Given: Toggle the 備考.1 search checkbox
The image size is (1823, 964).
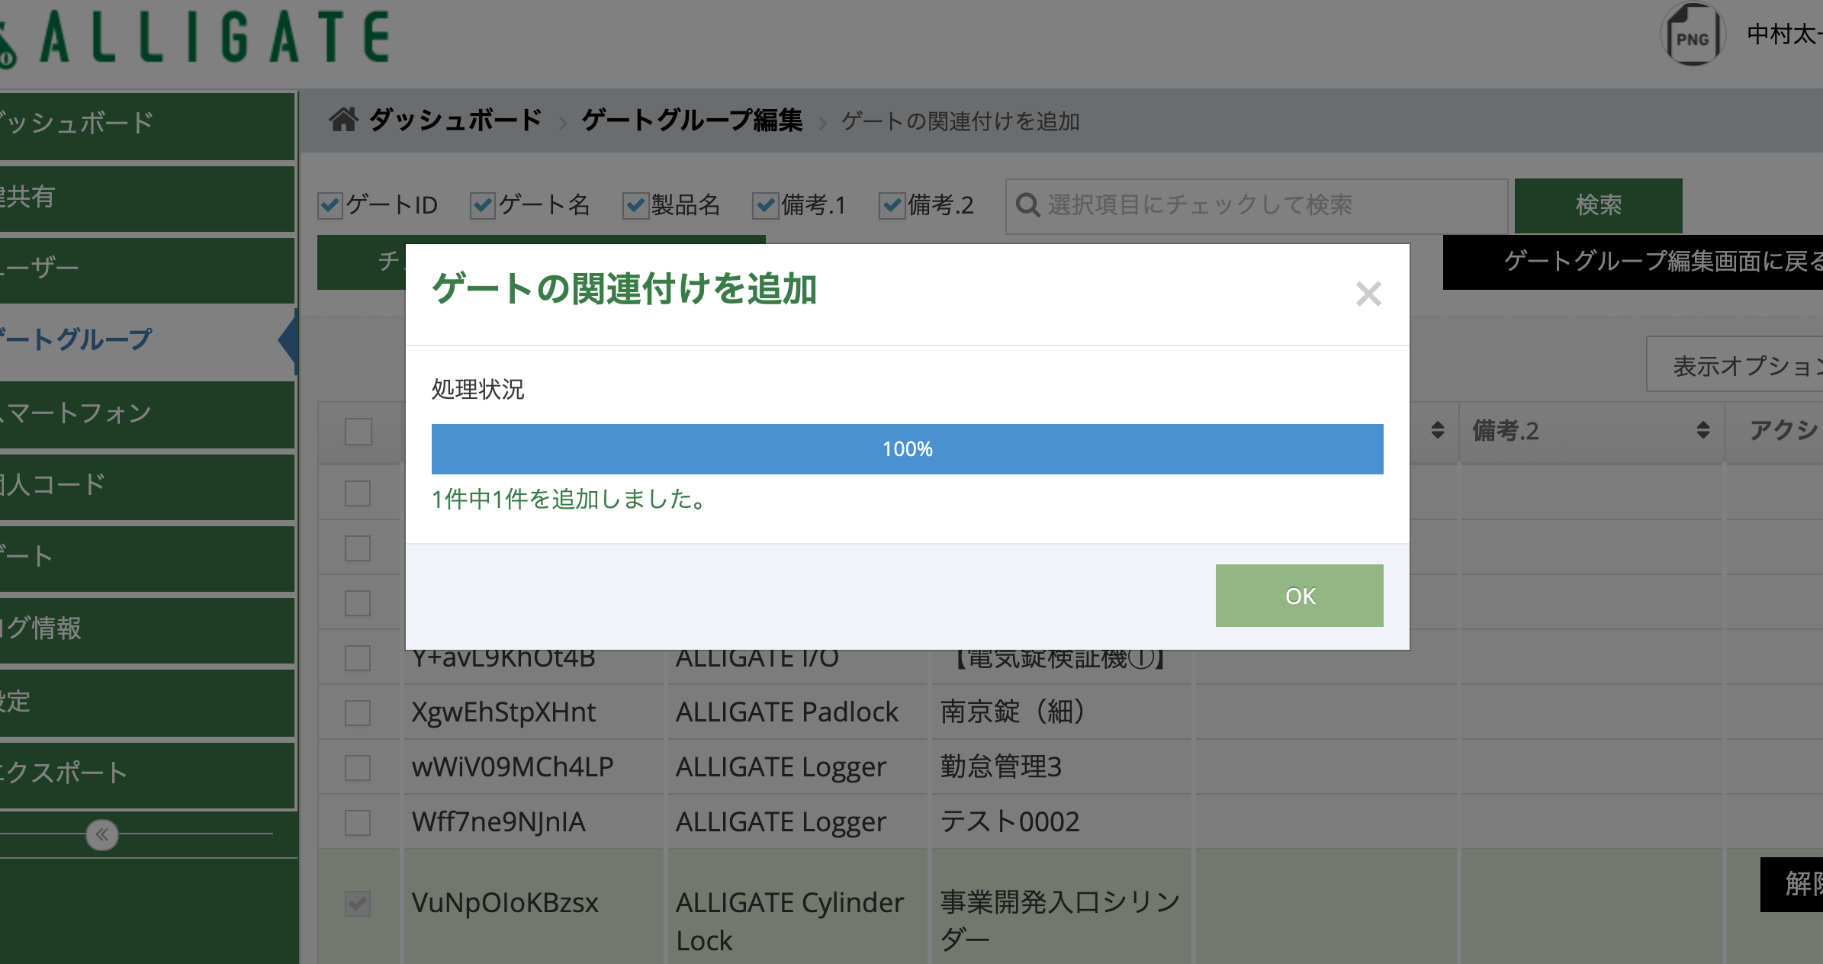Looking at the screenshot, I should [x=765, y=205].
